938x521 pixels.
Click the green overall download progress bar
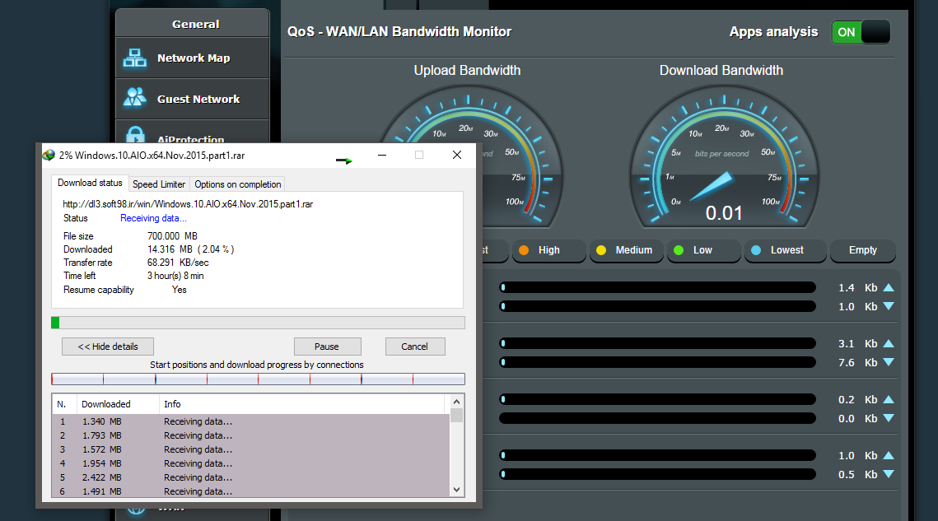pyautogui.click(x=258, y=323)
